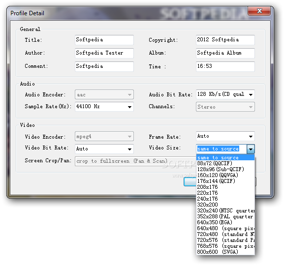
Task: Select 320x200 video size
Action: pos(225,205)
